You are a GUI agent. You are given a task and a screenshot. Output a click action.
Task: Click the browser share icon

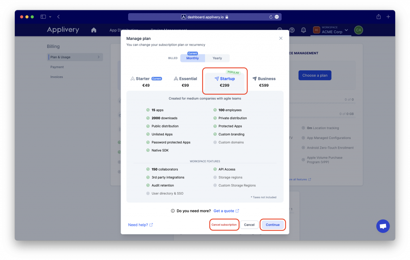point(378,17)
